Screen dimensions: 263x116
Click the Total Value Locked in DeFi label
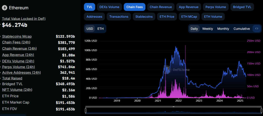click(24, 19)
